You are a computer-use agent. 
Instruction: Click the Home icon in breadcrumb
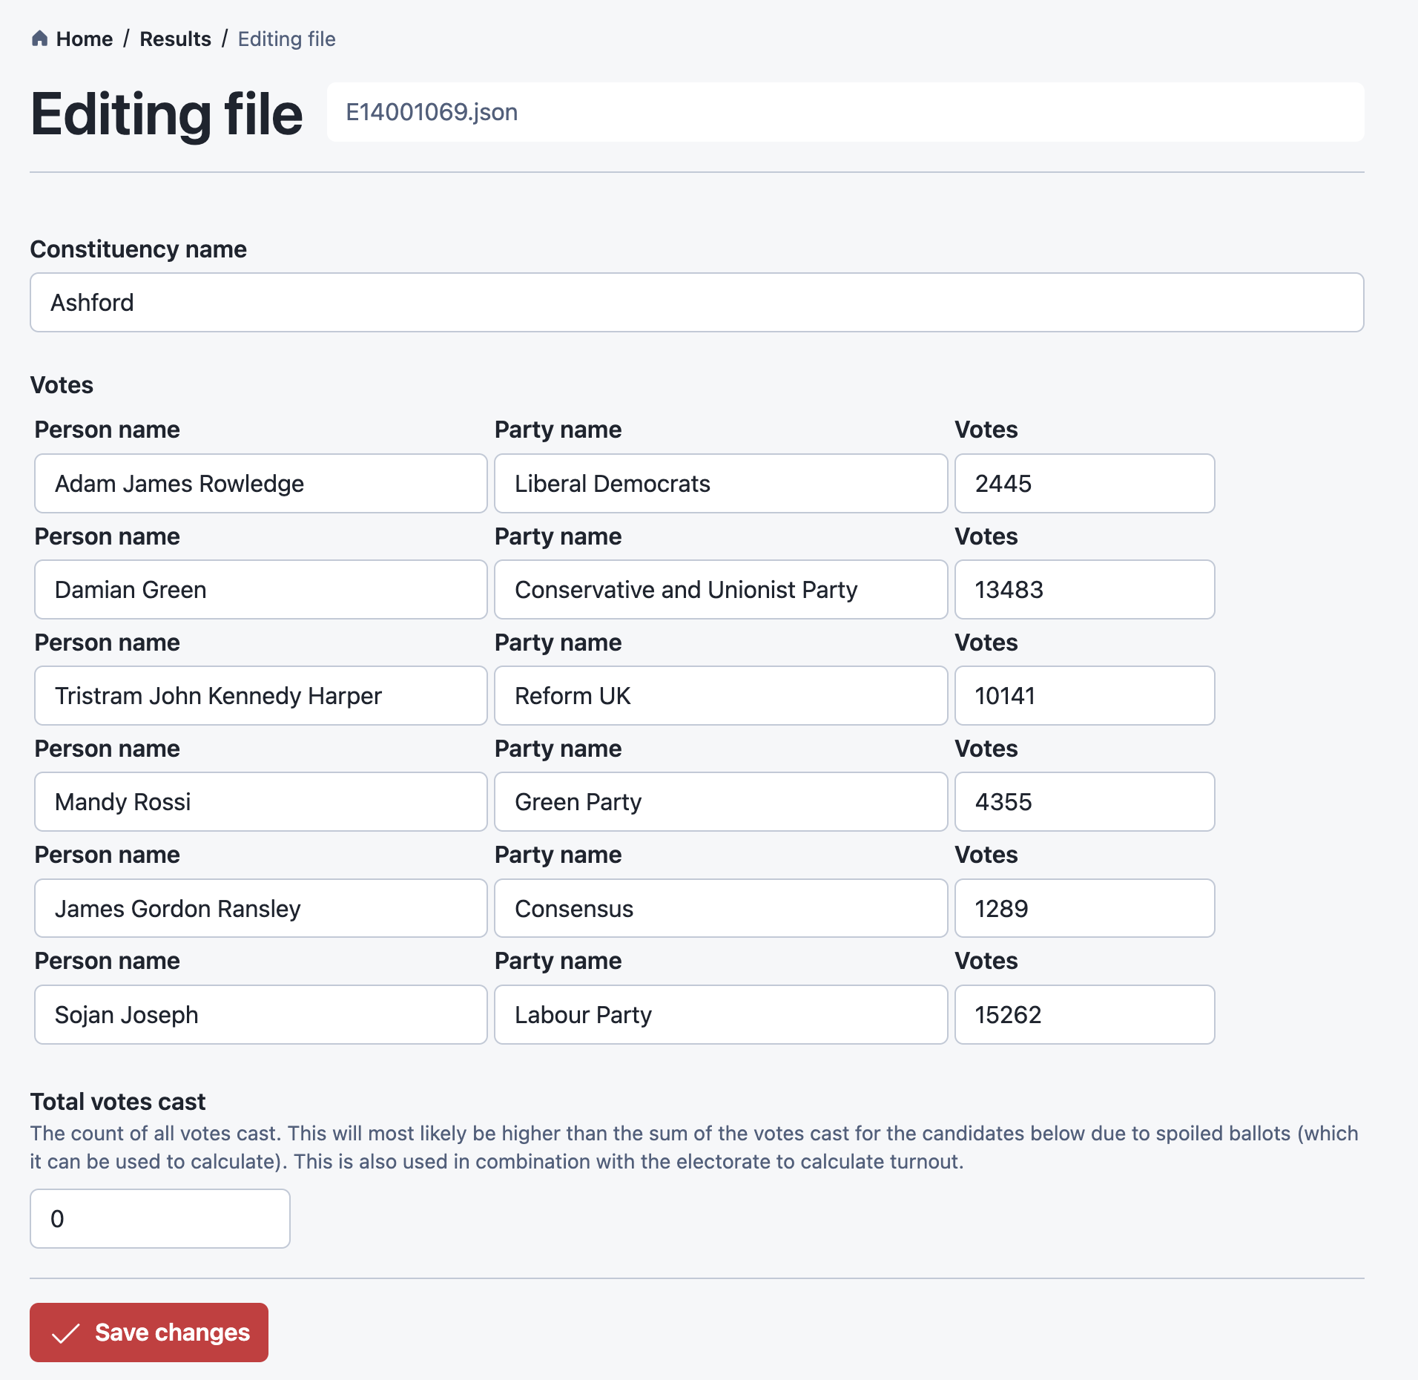click(x=40, y=39)
